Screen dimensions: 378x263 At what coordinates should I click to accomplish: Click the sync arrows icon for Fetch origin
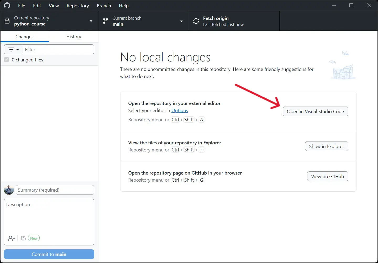(x=196, y=21)
